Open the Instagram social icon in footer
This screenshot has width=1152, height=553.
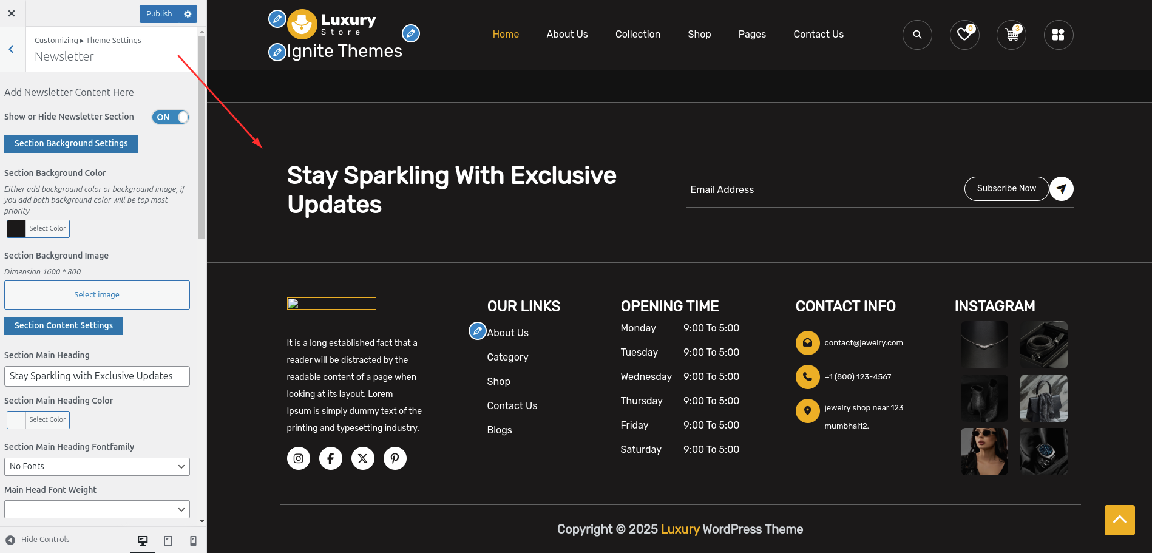pyautogui.click(x=299, y=458)
